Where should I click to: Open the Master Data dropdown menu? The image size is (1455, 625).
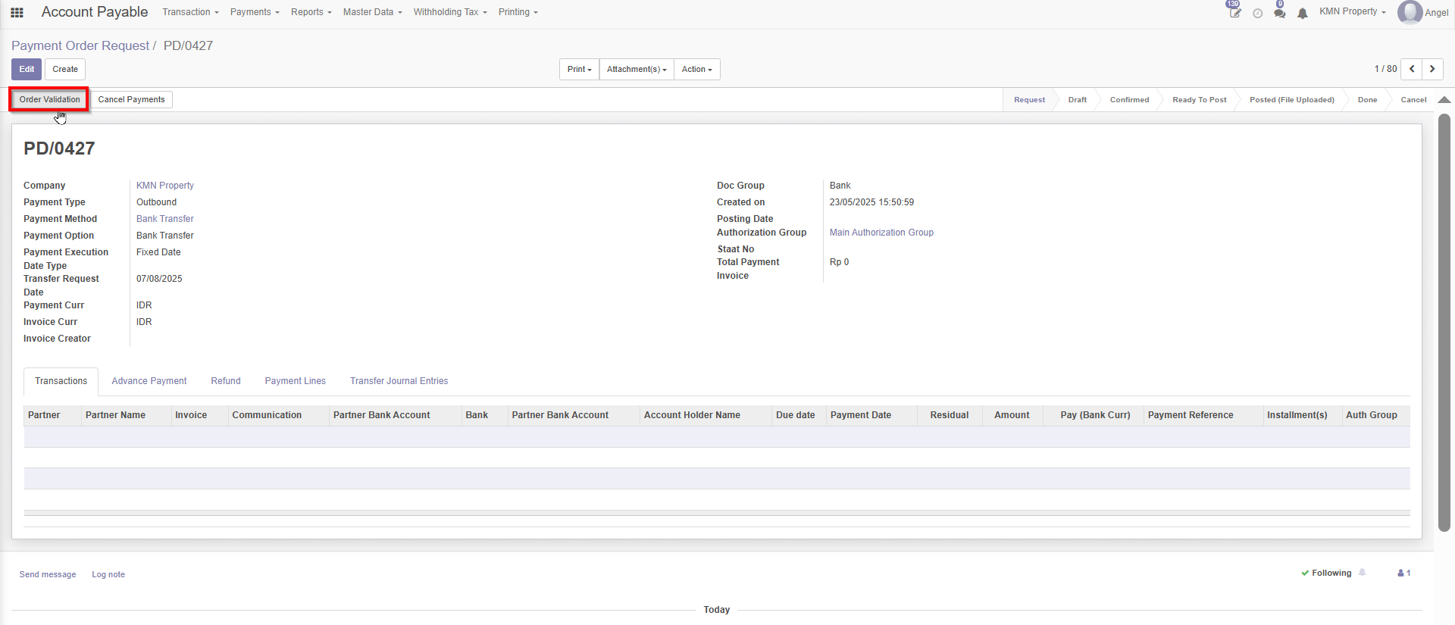point(372,12)
